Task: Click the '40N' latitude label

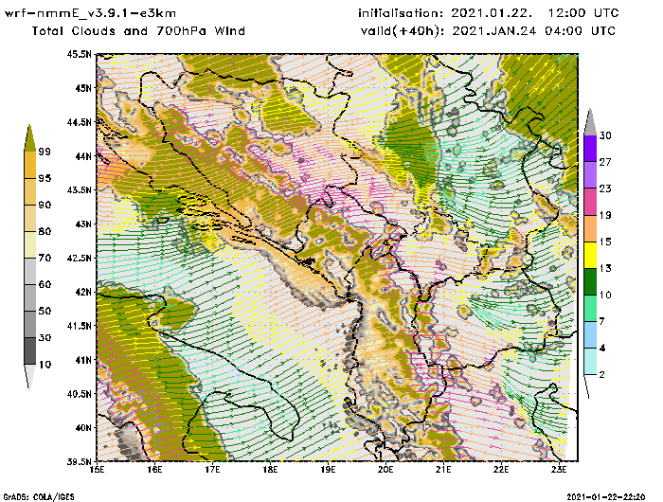Action: tap(83, 427)
